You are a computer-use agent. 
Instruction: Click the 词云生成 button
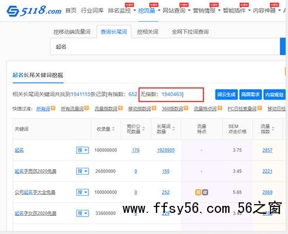pos(226,94)
